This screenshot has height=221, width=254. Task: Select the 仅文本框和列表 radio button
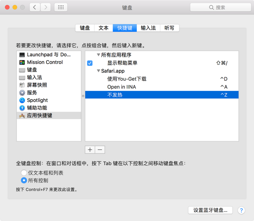pyautogui.click(x=24, y=173)
